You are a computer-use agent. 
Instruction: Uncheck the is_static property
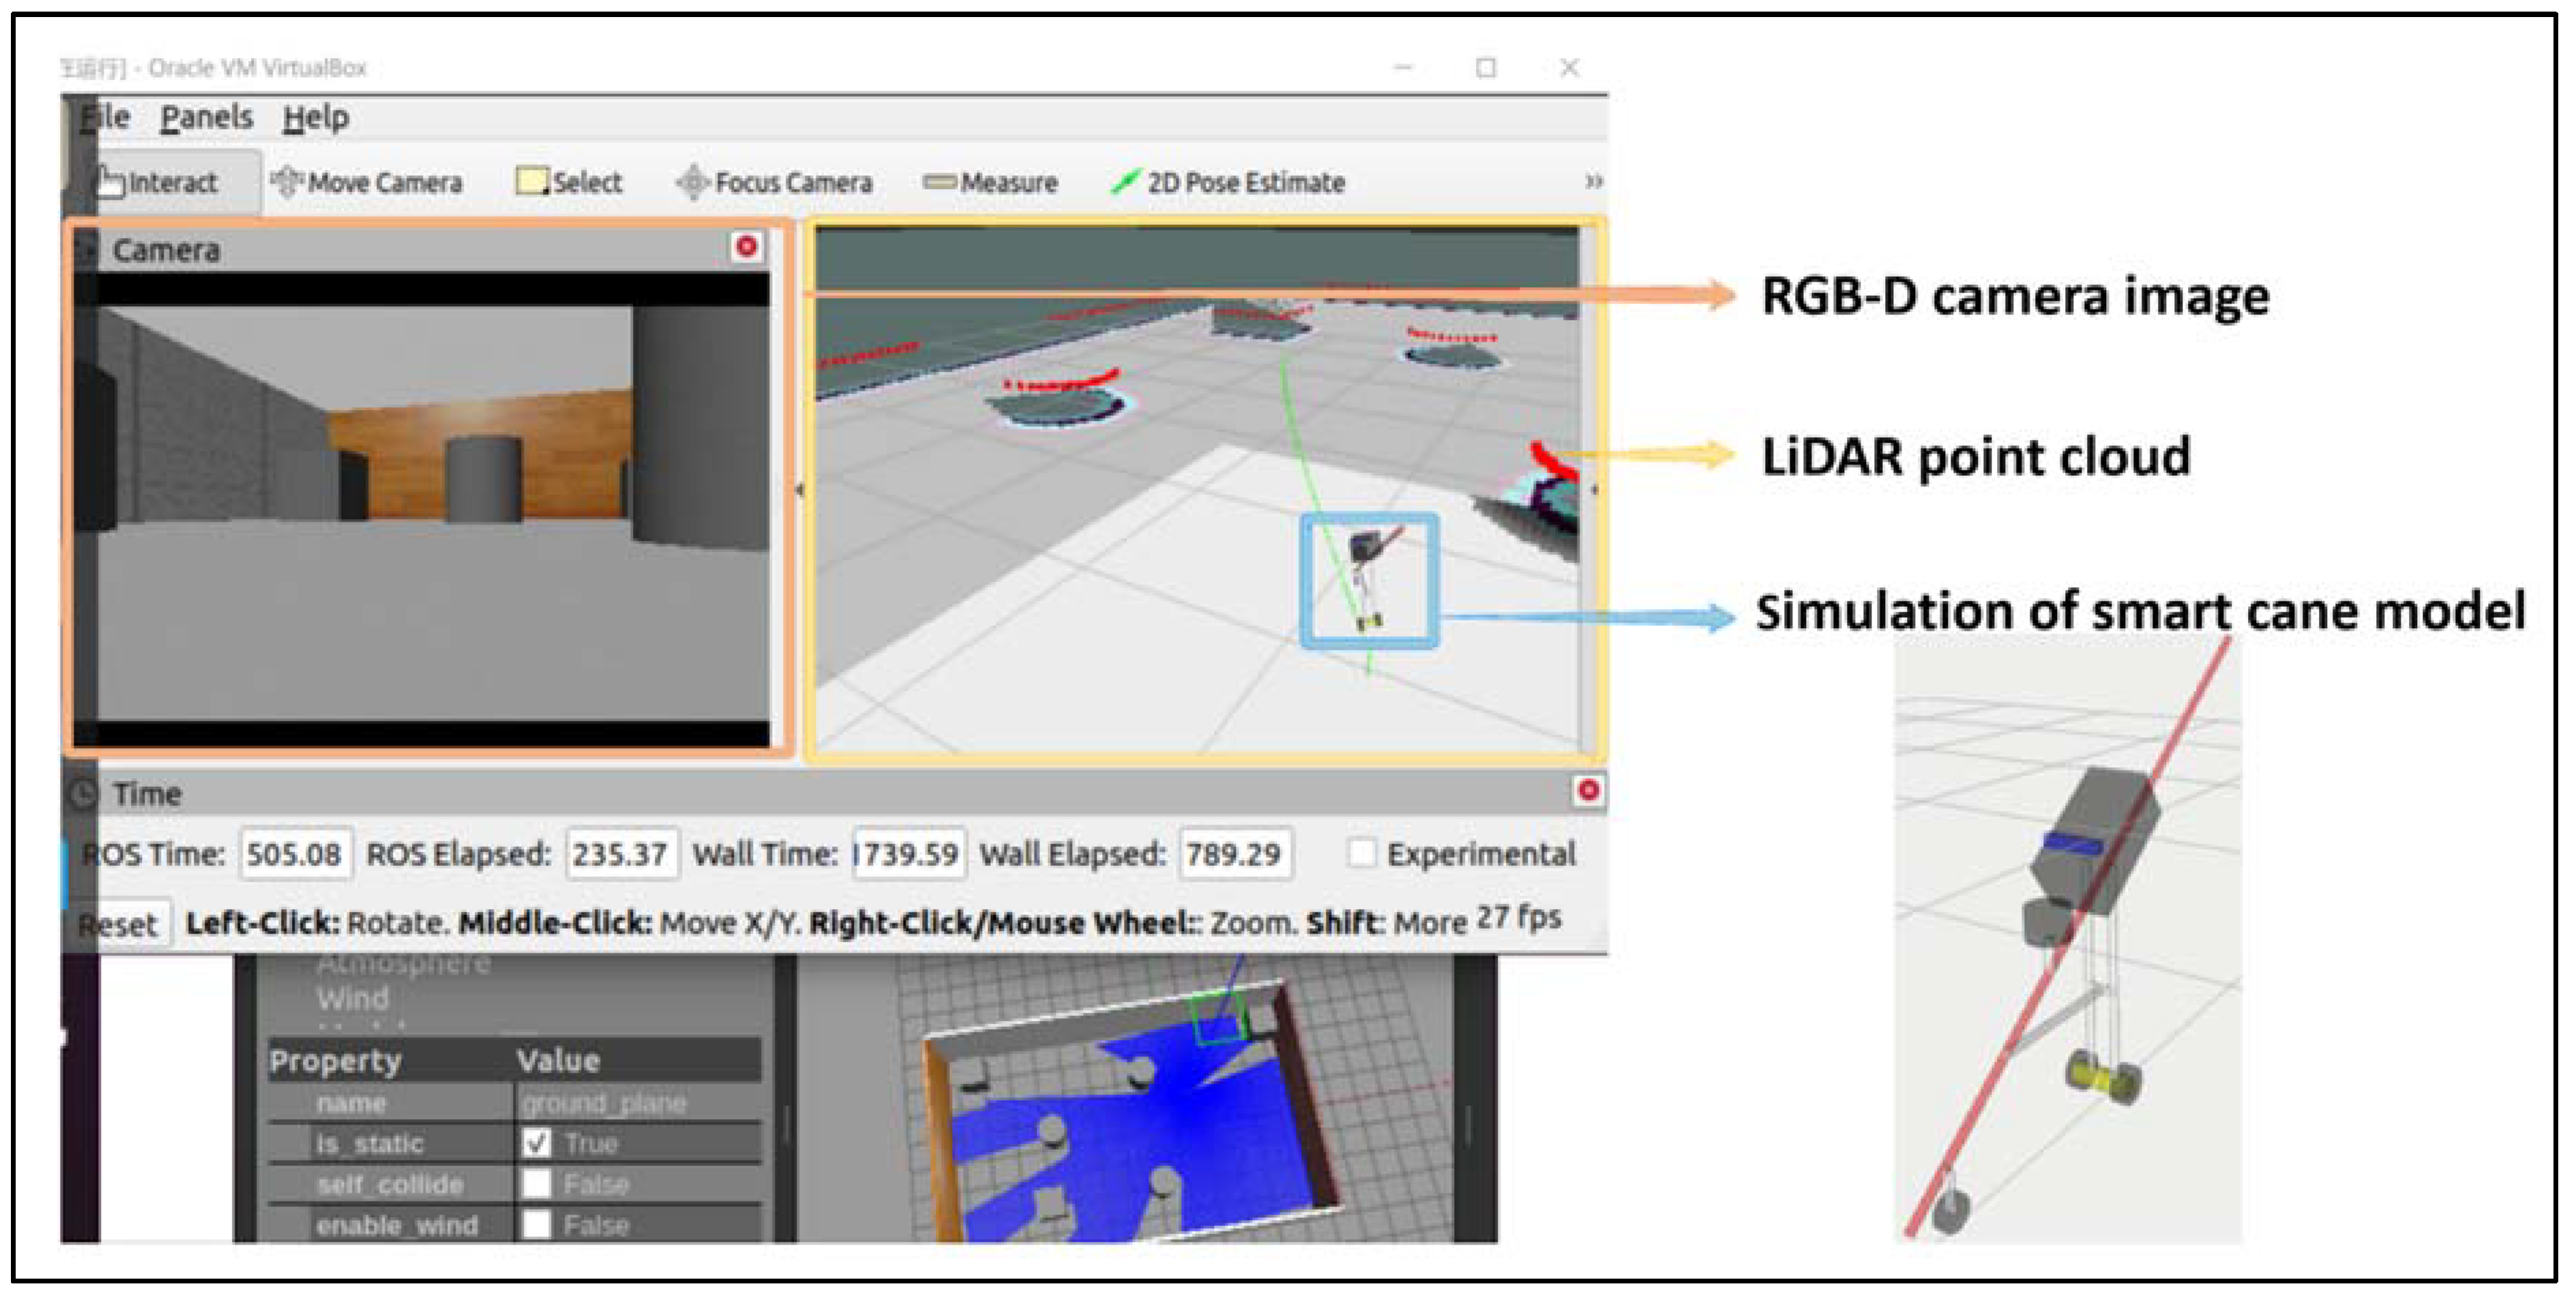point(537,1143)
